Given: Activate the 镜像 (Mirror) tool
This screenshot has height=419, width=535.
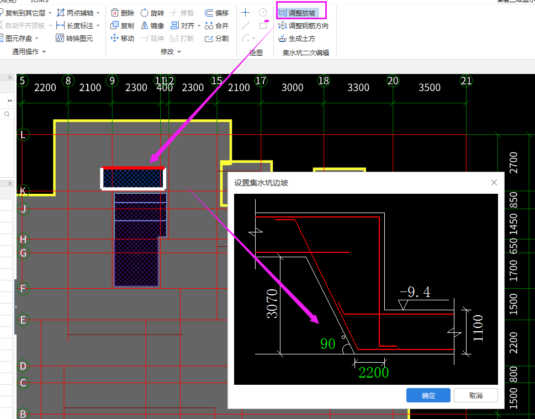Looking at the screenshot, I should (152, 25).
